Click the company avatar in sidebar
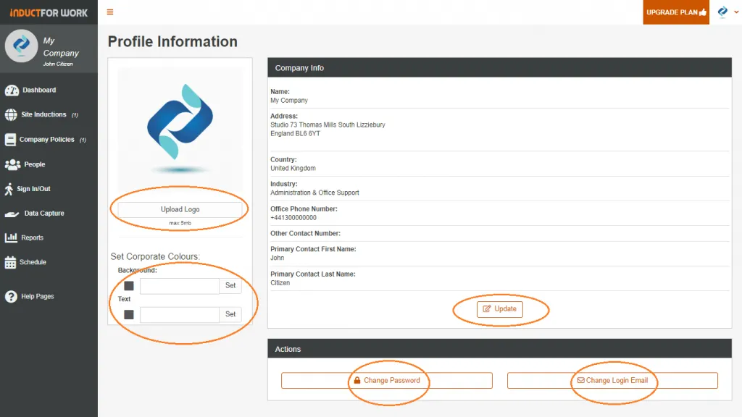This screenshot has height=417, width=742. 21,46
